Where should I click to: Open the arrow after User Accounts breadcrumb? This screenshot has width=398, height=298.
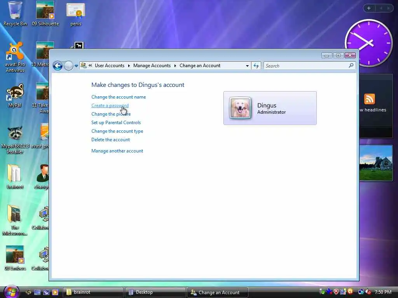coord(129,66)
